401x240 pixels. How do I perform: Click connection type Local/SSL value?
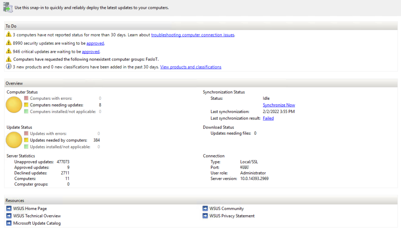click(x=249, y=162)
